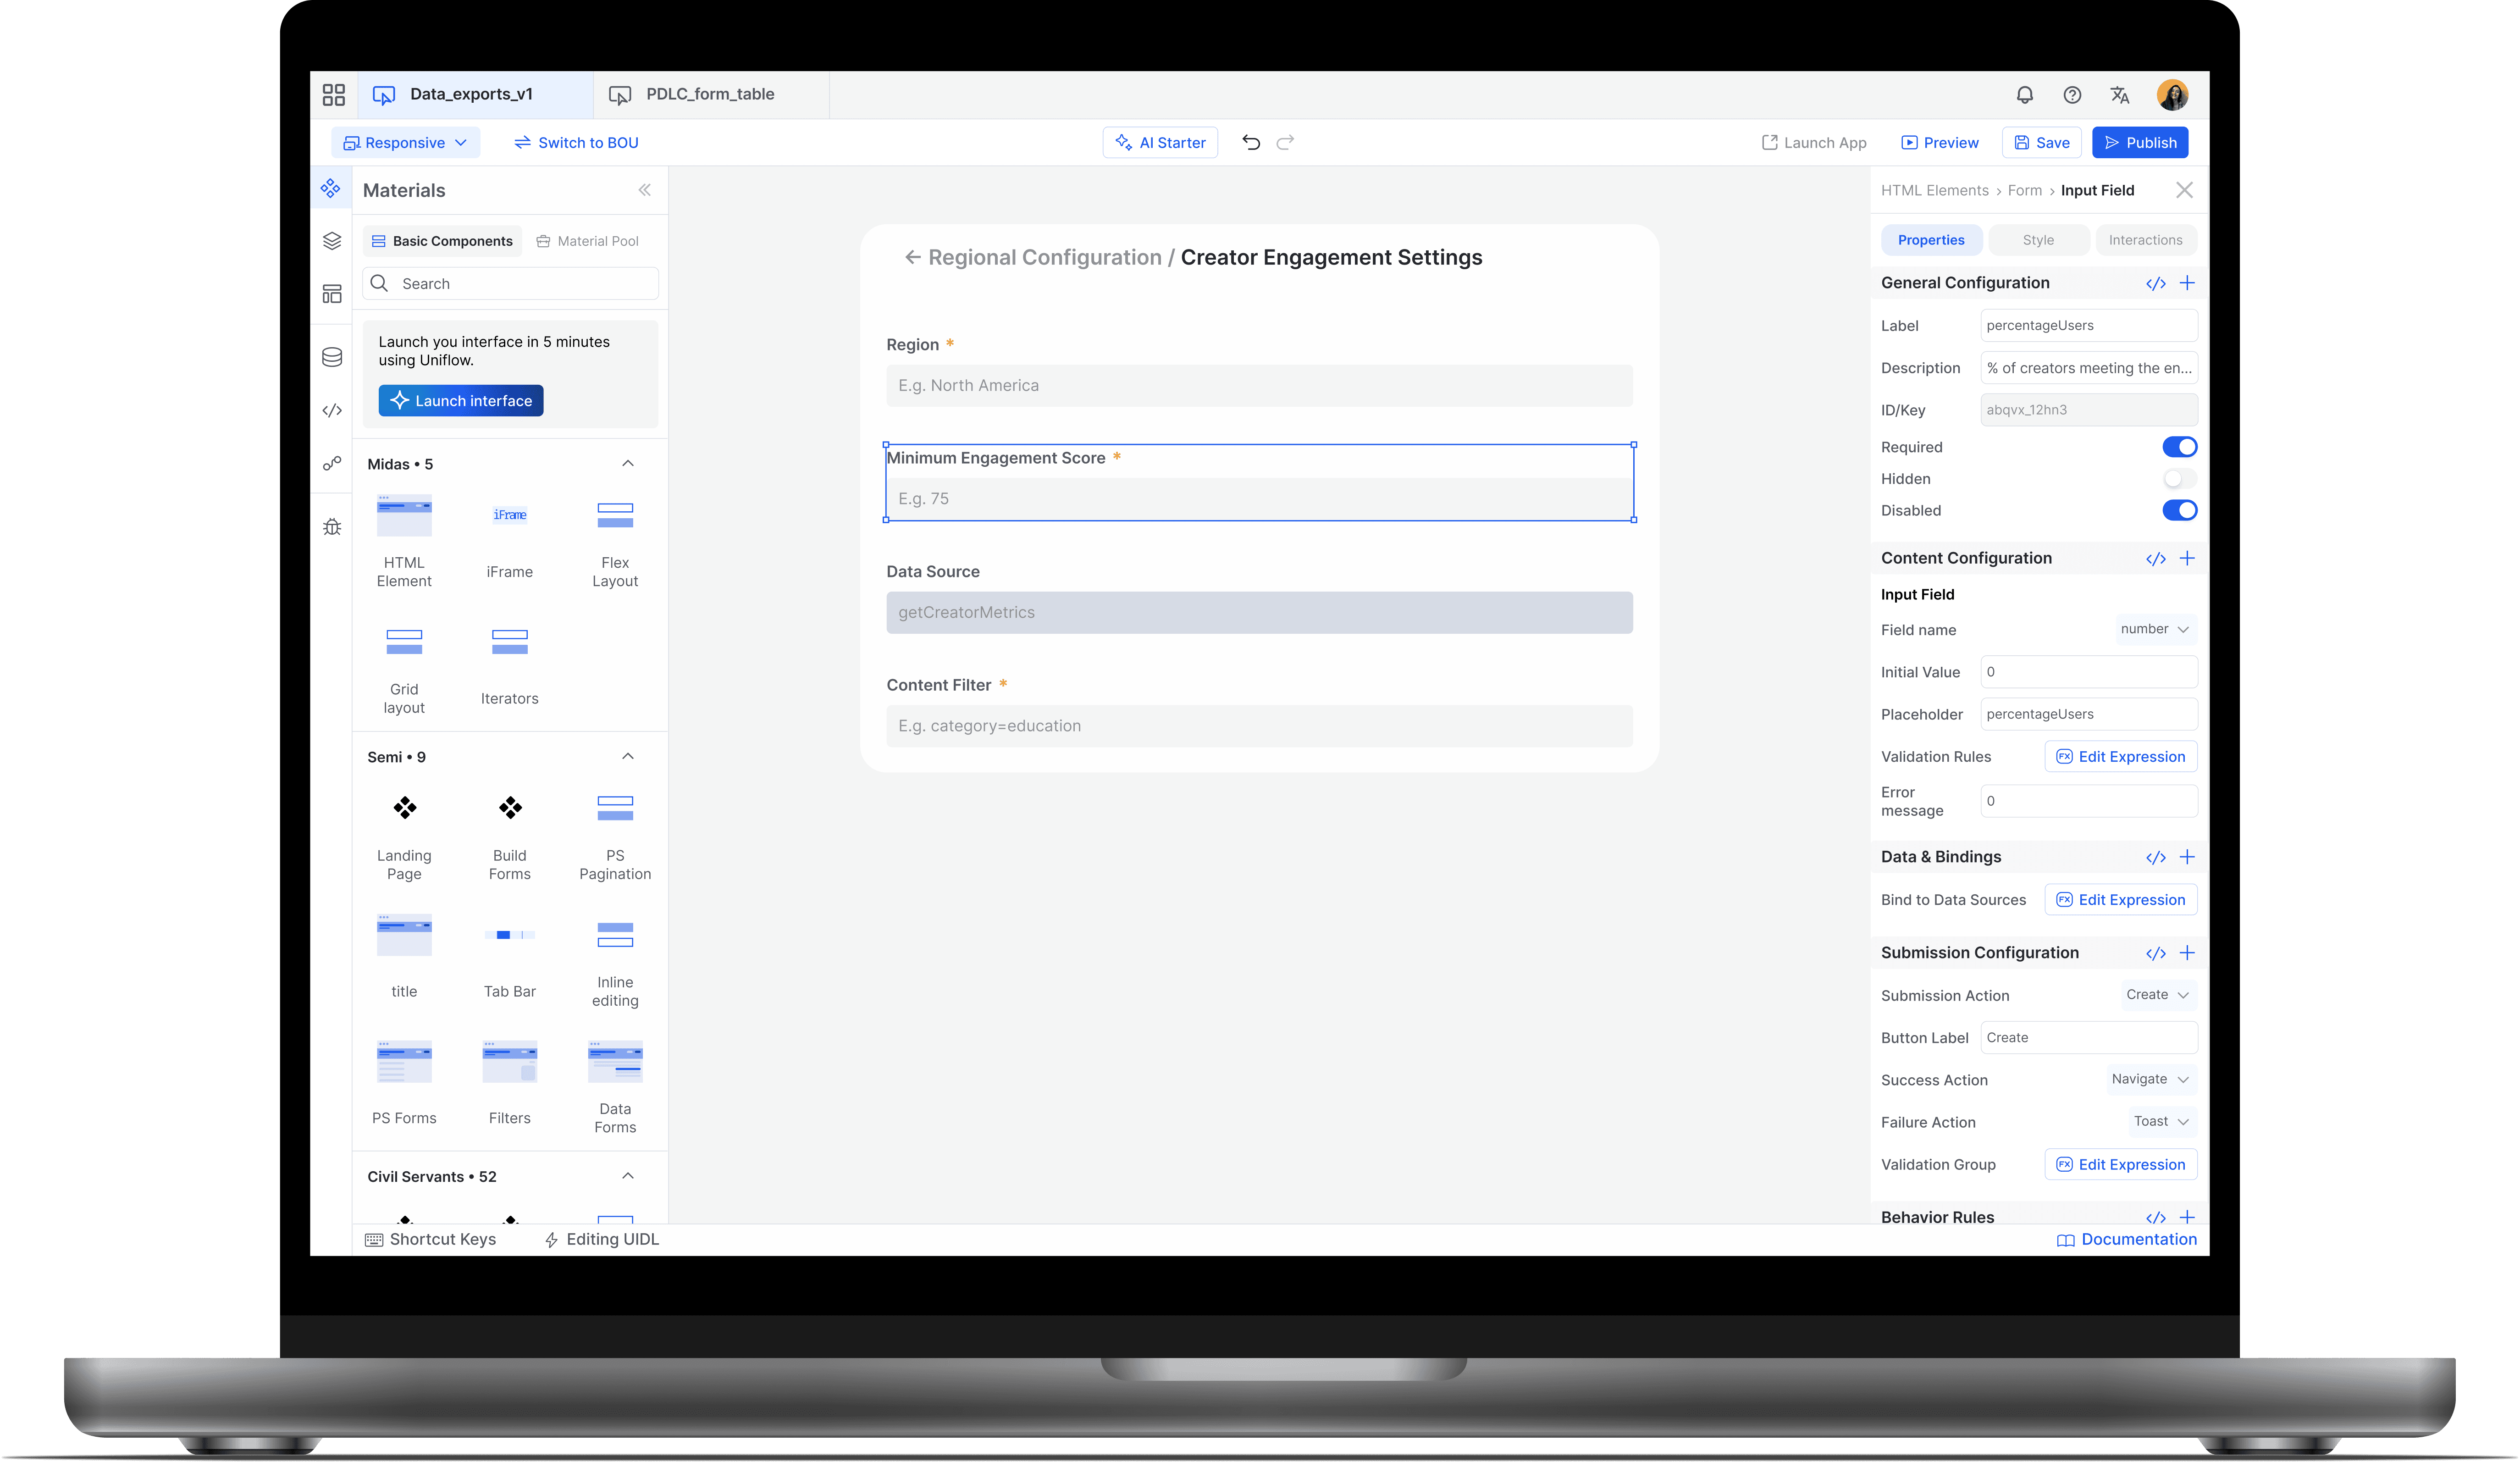
Task: Click the Launch interface button
Action: coord(461,401)
